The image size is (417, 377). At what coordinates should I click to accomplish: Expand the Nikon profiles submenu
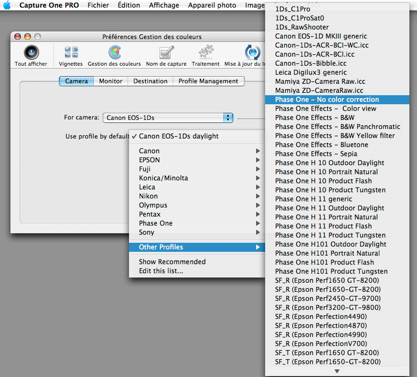197,196
